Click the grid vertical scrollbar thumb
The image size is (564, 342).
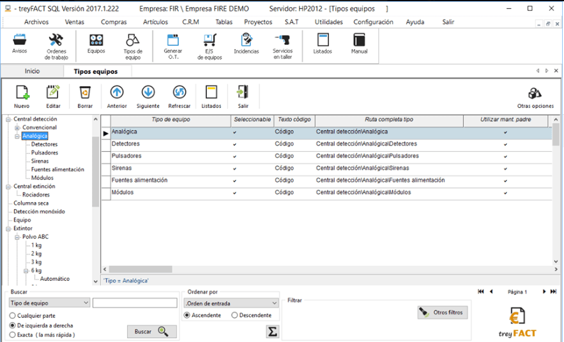pos(556,135)
